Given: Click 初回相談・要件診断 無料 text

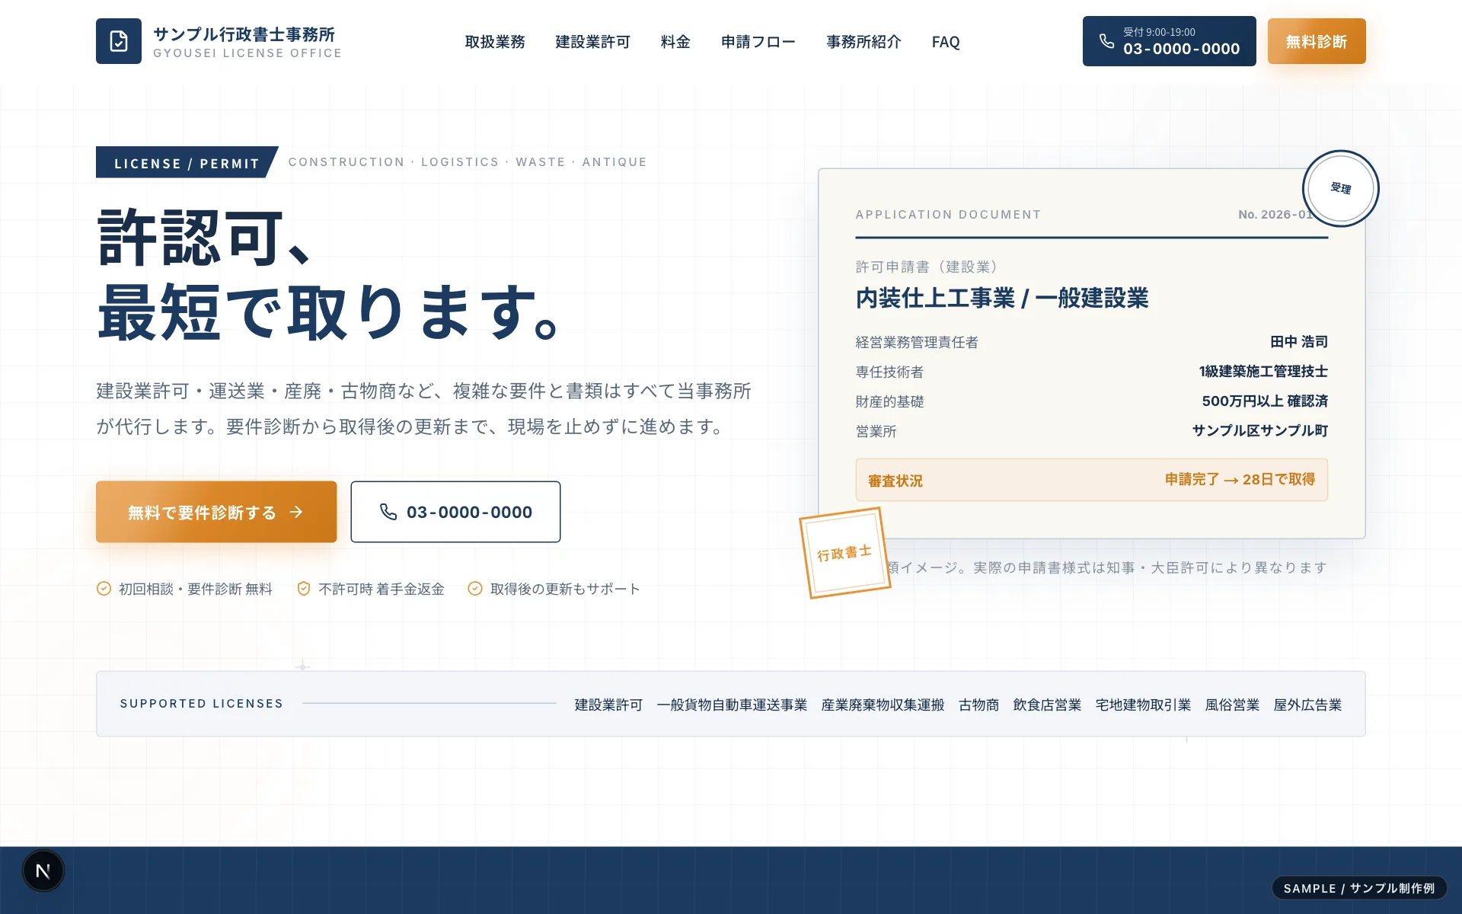Looking at the screenshot, I should point(196,589).
